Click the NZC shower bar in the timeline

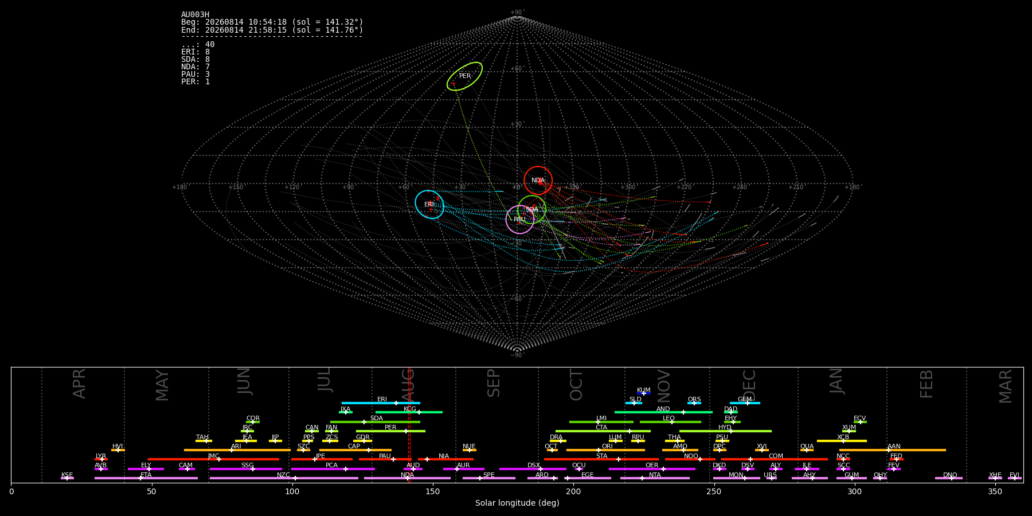[x=284, y=478]
